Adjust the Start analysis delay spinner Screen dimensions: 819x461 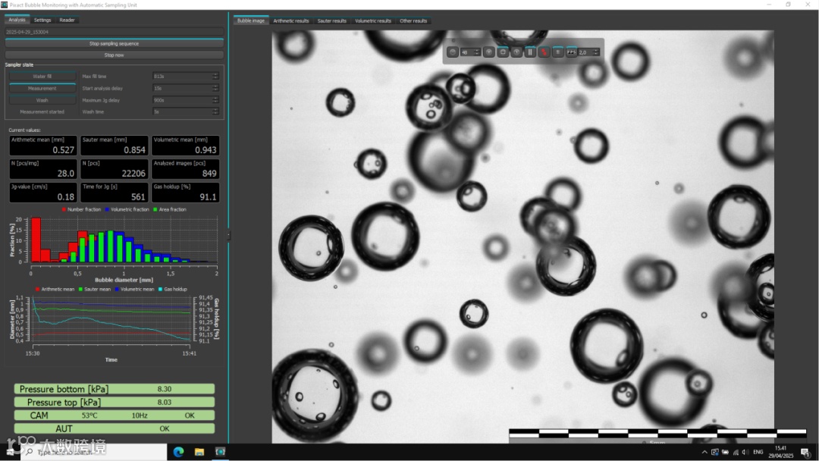pos(215,88)
